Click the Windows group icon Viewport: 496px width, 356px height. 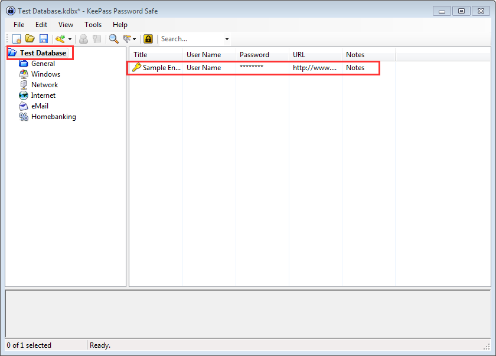24,74
